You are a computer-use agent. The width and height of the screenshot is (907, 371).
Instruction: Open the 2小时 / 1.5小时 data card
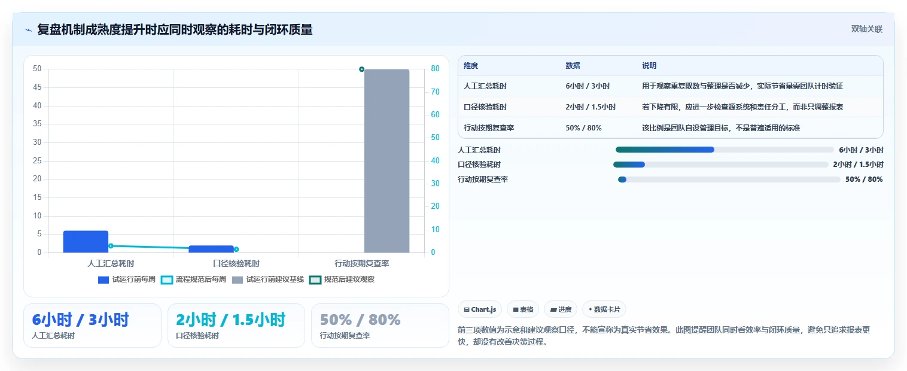coord(236,326)
